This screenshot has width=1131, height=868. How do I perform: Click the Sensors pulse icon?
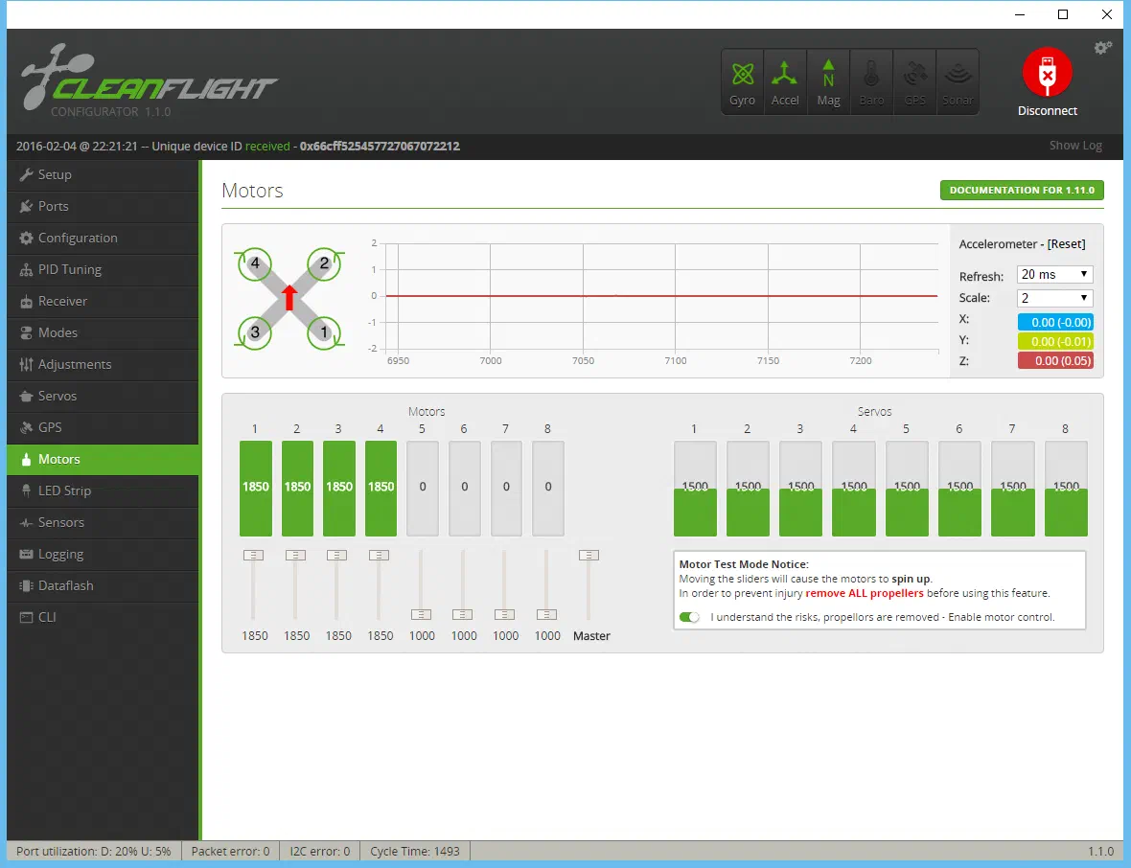[27, 523]
